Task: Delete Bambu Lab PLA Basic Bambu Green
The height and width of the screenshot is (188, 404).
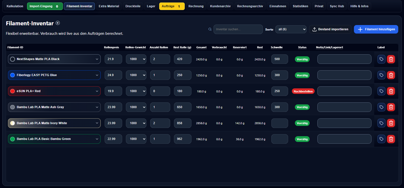Action: pos(391,139)
